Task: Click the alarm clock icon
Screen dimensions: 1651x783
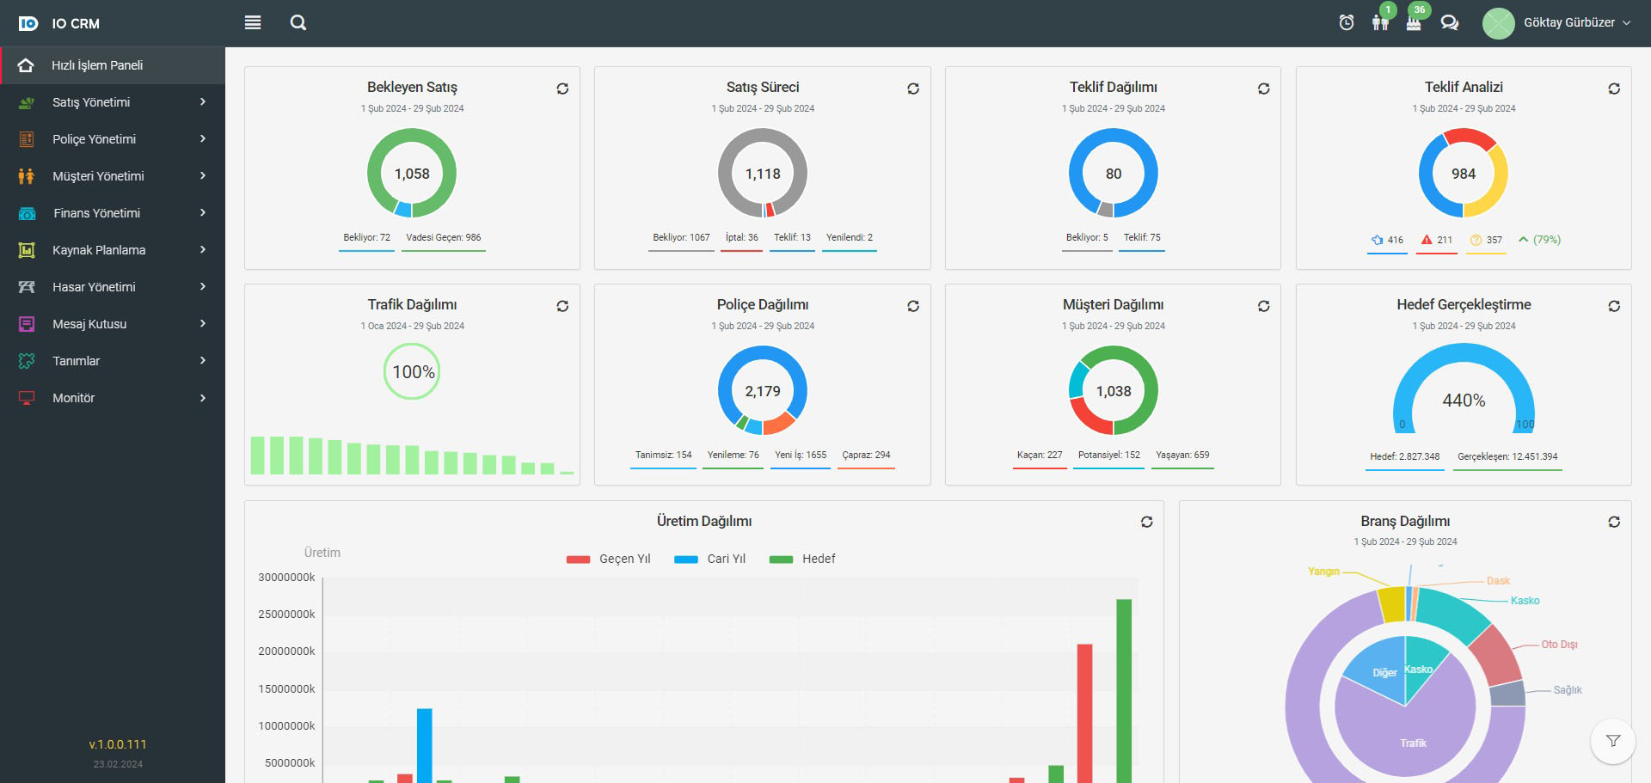Action: tap(1347, 23)
